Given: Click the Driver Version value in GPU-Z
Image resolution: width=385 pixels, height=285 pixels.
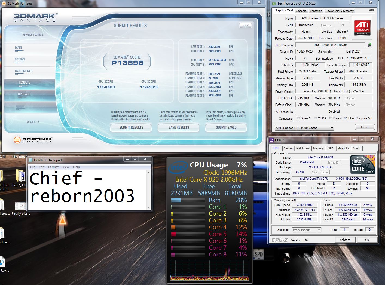Looking at the screenshot, I should click(x=334, y=91).
